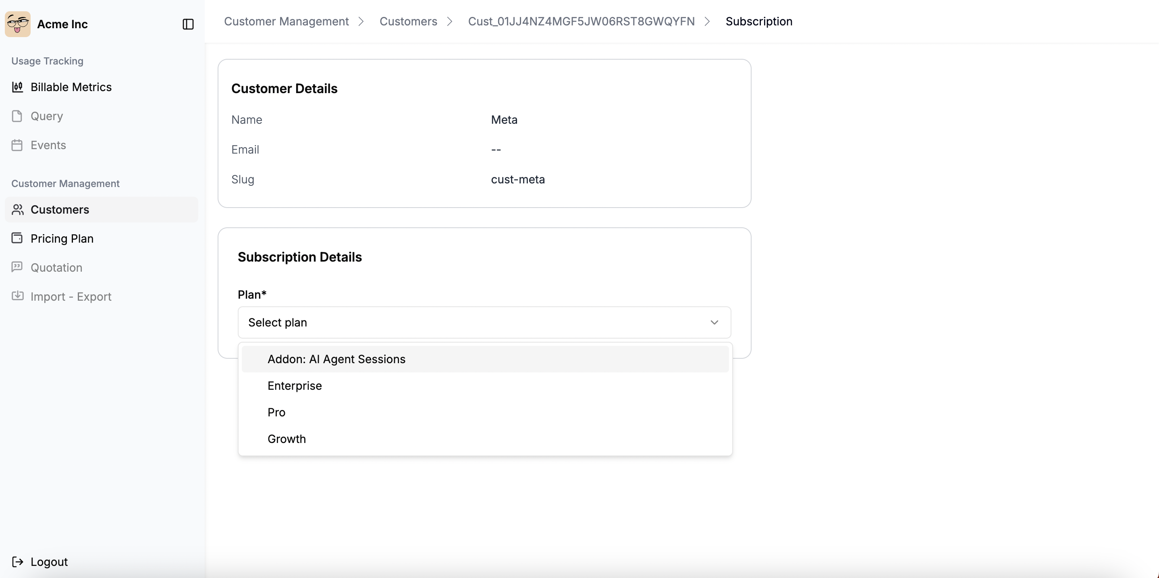Image resolution: width=1159 pixels, height=578 pixels.
Task: Choose the Growth plan option
Action: [x=286, y=439]
